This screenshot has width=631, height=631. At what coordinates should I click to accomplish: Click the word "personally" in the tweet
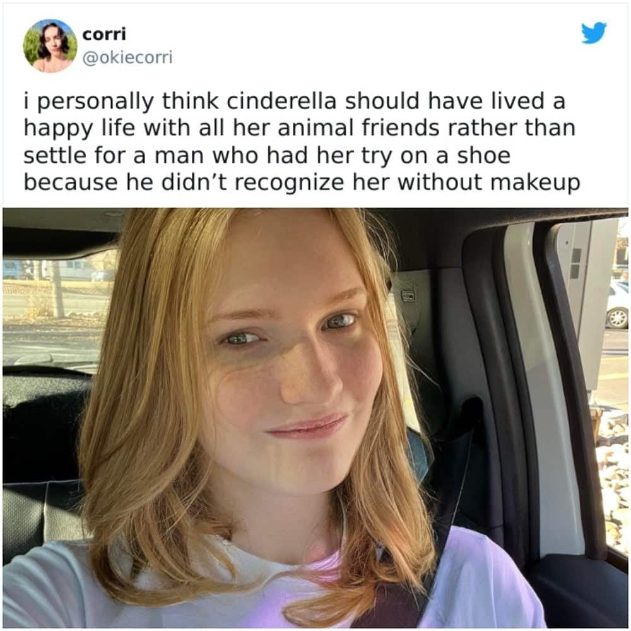[95, 102]
